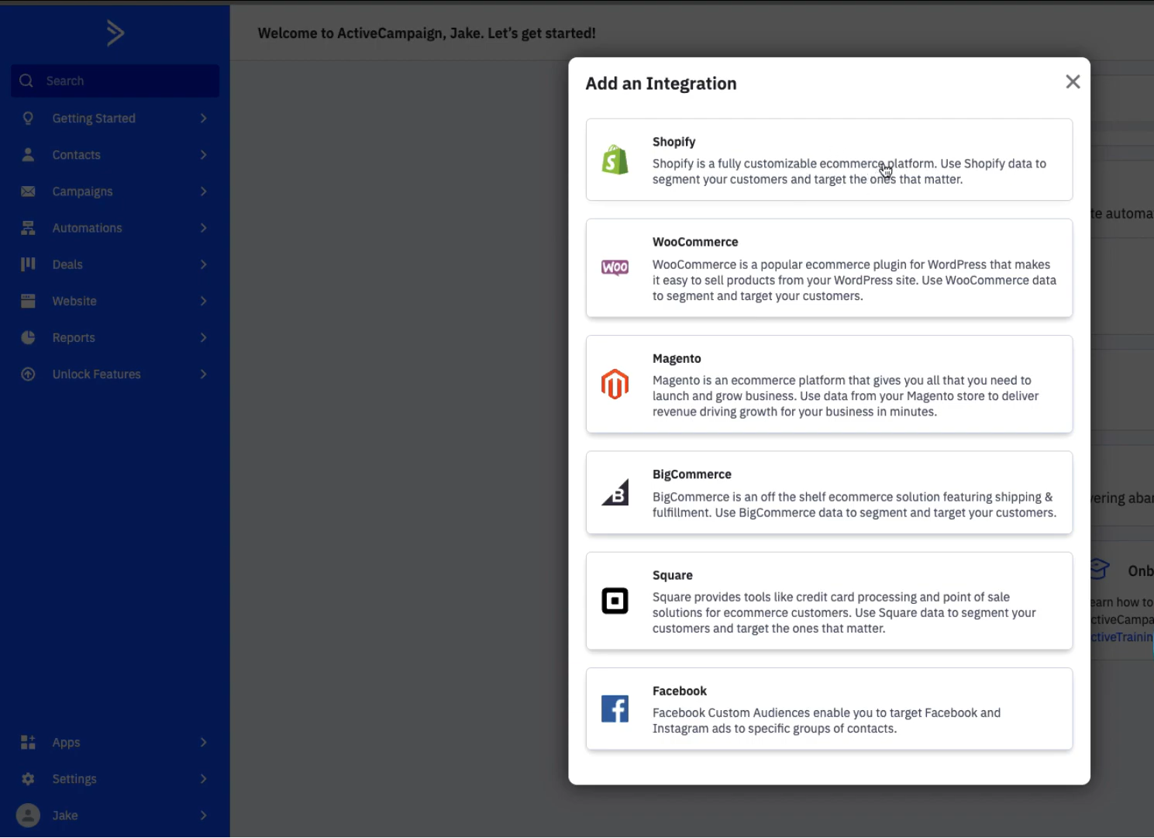Click the Settings gear icon
1154x838 pixels.
(28, 778)
